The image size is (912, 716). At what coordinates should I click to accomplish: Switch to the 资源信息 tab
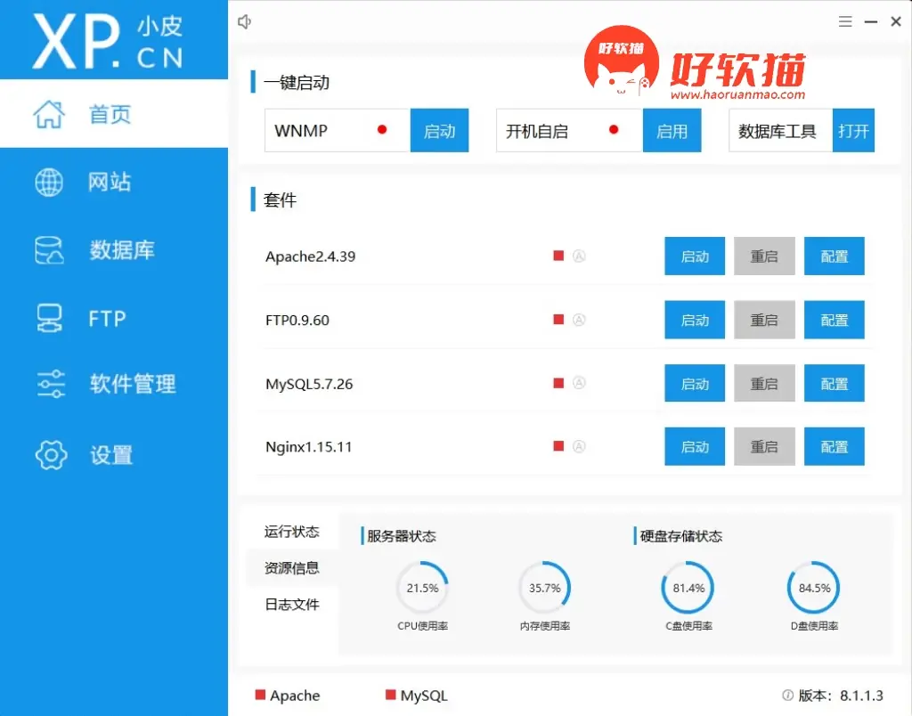(x=292, y=567)
